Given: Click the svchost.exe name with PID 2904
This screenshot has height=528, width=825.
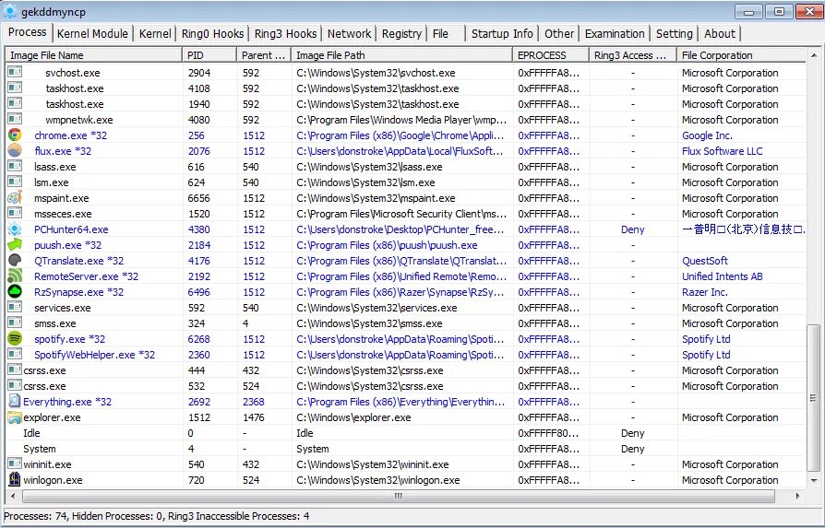Looking at the screenshot, I should pos(73,73).
